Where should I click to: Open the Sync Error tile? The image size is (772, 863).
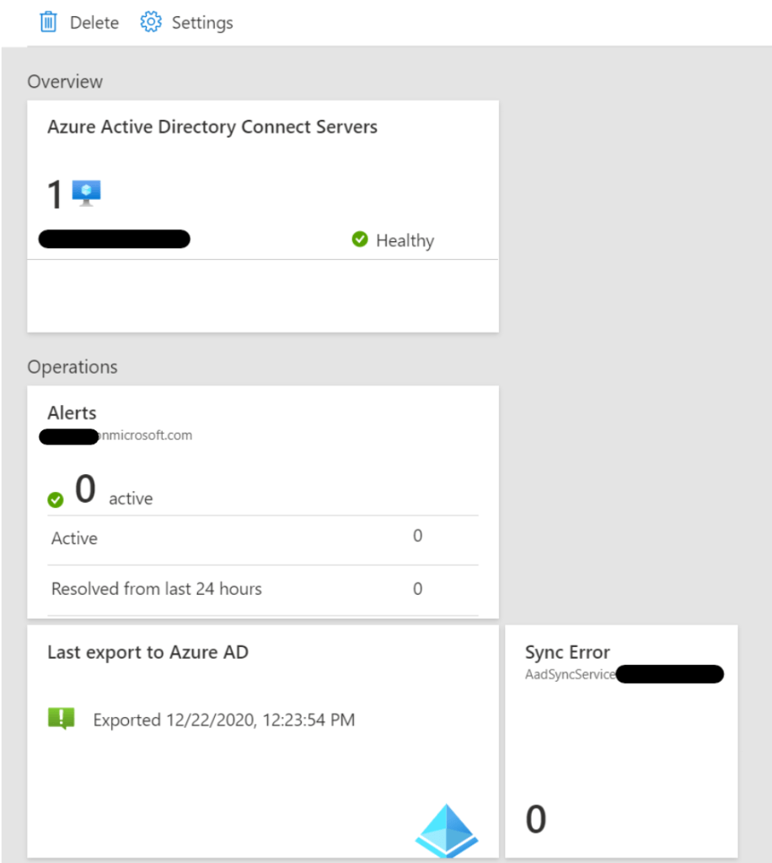[567, 653]
